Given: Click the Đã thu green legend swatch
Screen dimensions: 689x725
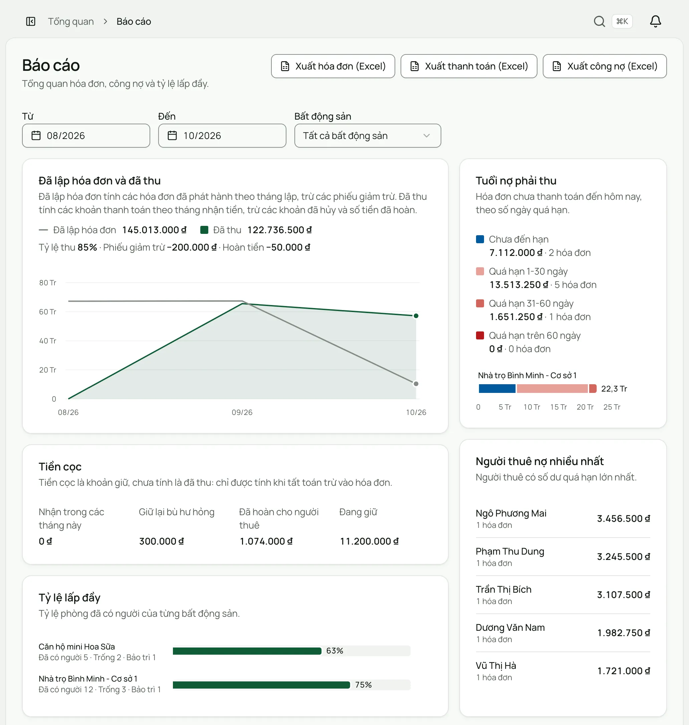Looking at the screenshot, I should pos(204,230).
